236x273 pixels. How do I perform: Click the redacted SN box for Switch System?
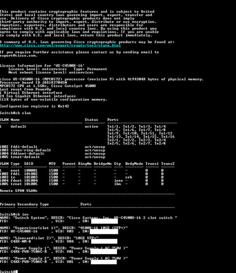tap(105, 221)
